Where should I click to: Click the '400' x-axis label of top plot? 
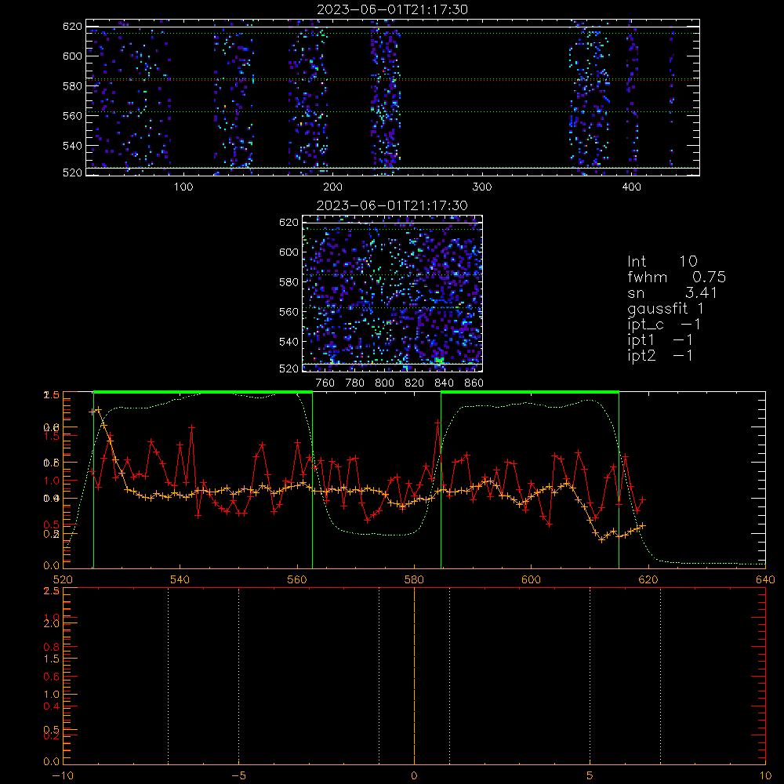coord(631,187)
